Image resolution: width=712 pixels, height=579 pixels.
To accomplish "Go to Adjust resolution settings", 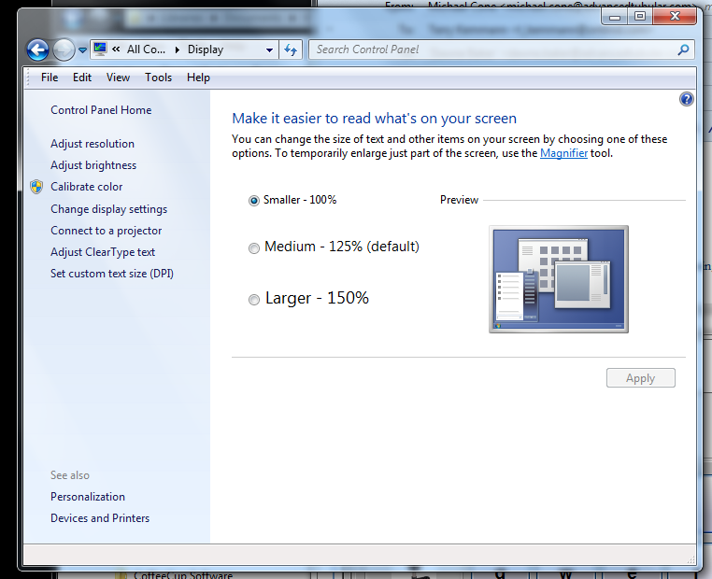I will click(93, 144).
